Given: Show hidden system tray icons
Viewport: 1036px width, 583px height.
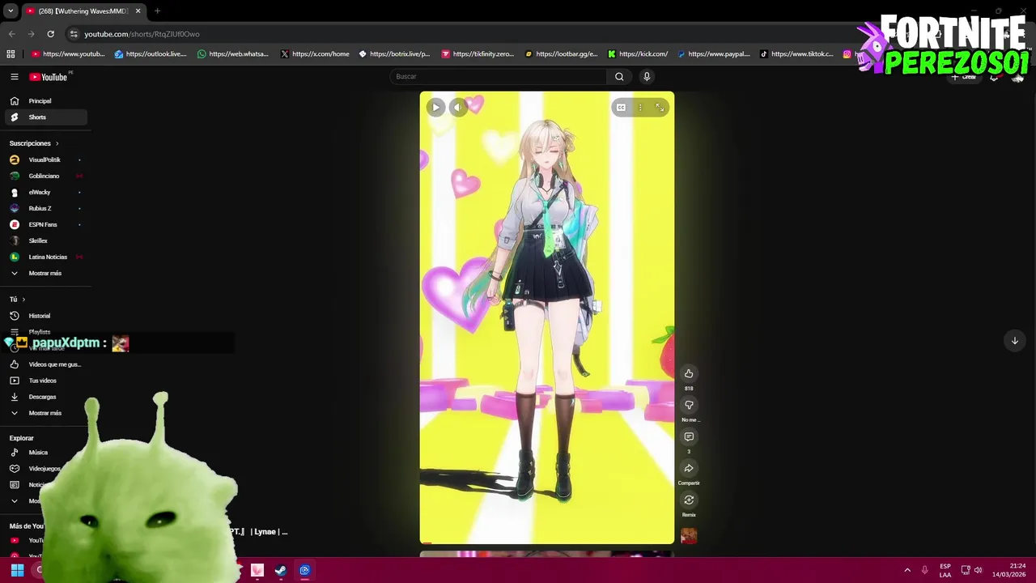Looking at the screenshot, I should pyautogui.click(x=907, y=570).
